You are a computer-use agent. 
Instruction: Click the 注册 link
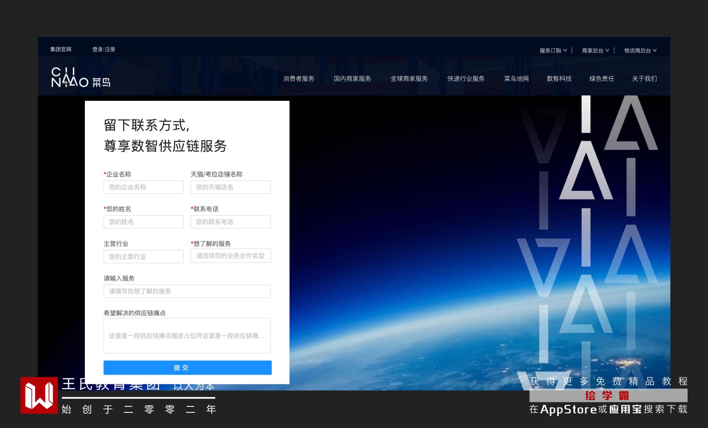click(110, 49)
